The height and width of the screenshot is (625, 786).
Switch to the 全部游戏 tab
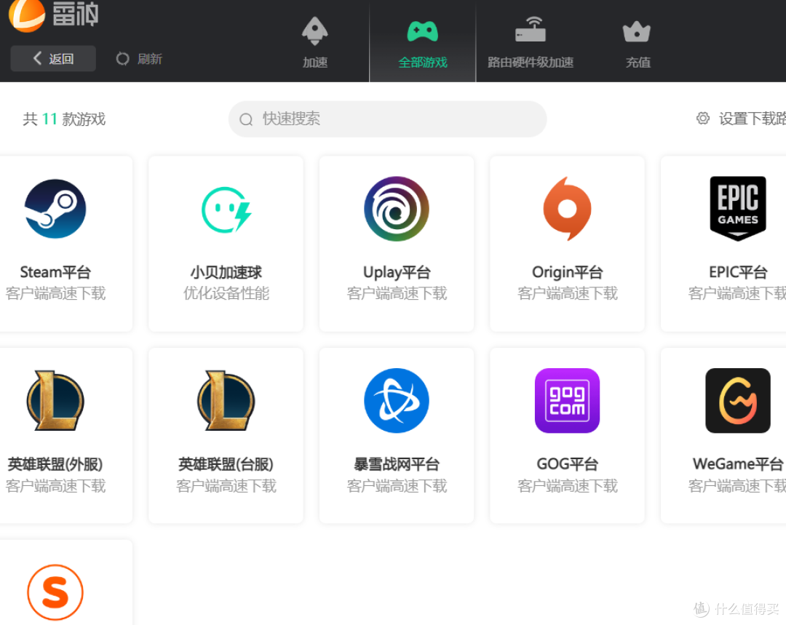click(423, 43)
